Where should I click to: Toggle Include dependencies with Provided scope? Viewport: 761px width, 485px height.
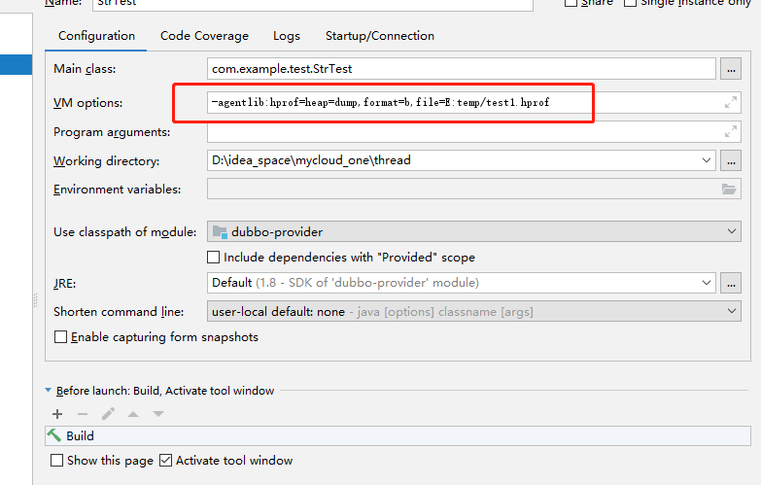tap(213, 257)
